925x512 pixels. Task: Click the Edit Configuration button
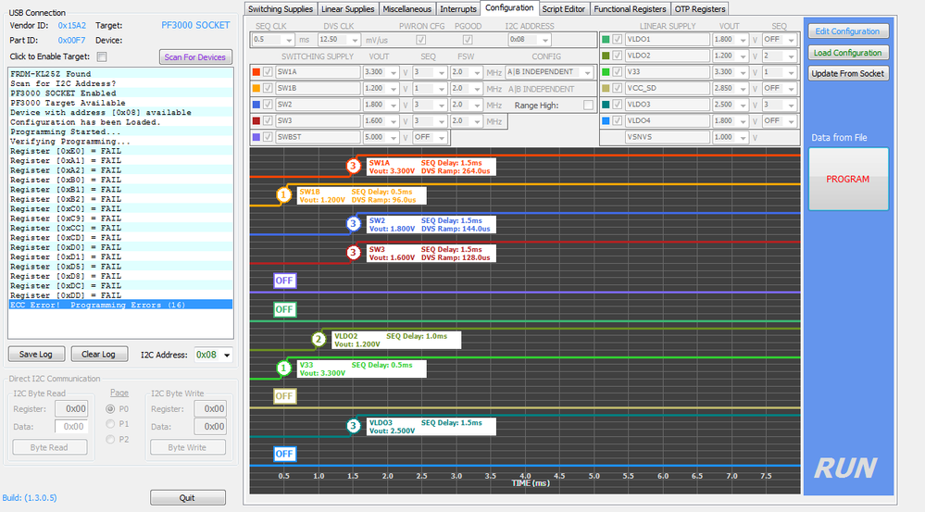(848, 31)
